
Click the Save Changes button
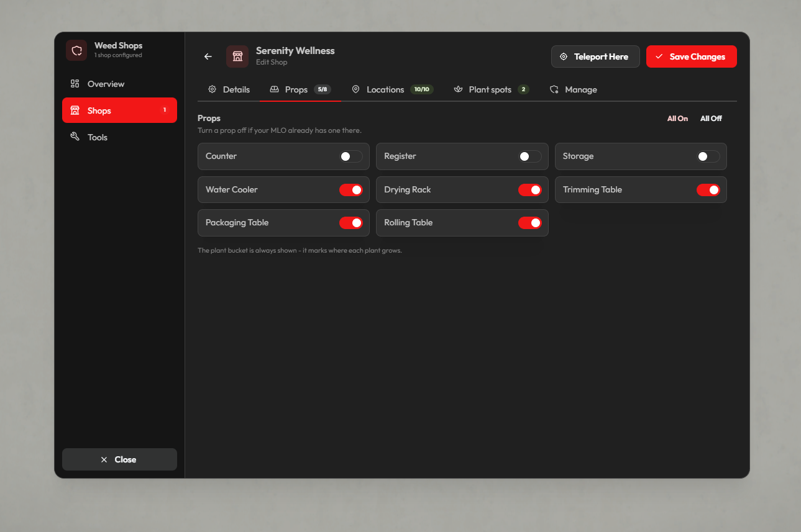[692, 56]
